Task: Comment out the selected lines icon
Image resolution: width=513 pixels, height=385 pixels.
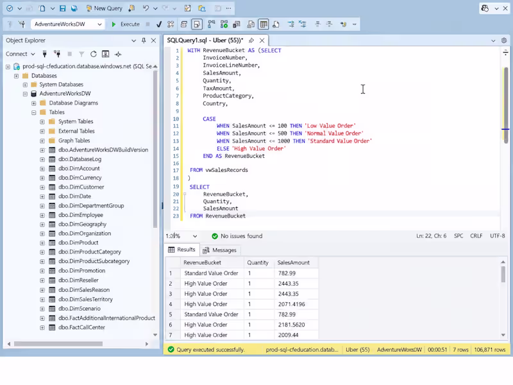Action: coord(290,24)
